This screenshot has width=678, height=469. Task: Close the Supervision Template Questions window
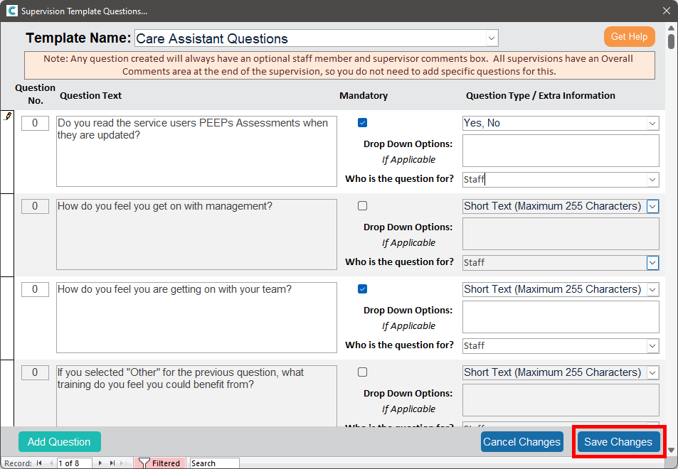tap(666, 11)
